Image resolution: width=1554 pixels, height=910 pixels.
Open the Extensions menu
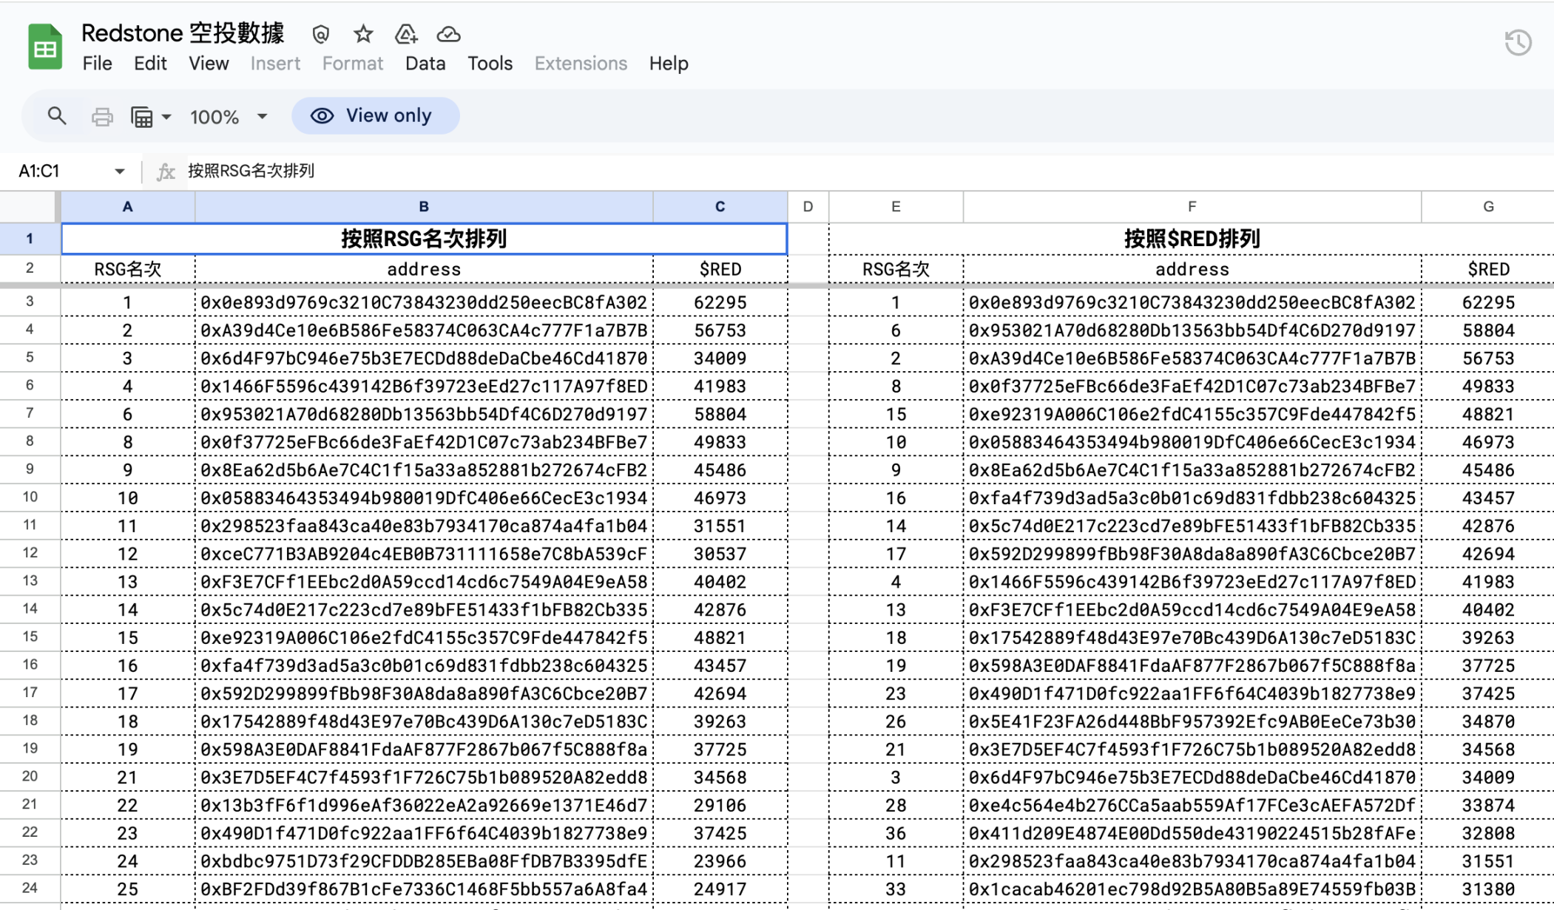pyautogui.click(x=580, y=63)
